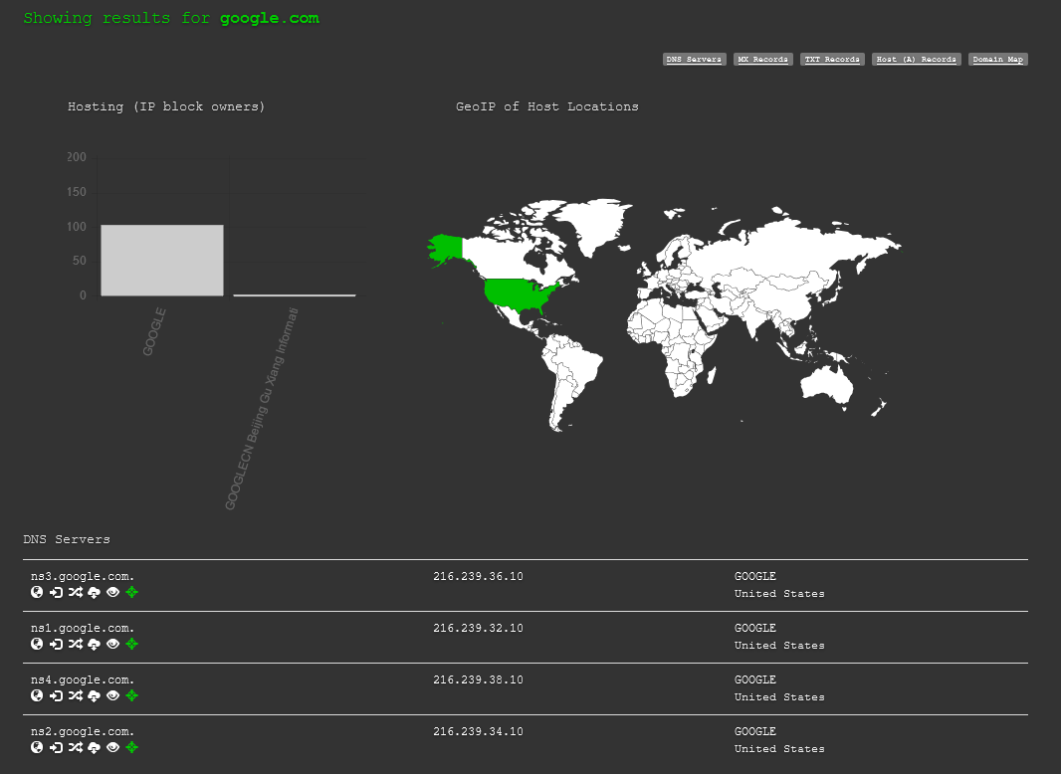Click the GOOGLE bar in hosting chart
This screenshot has width=1061, height=774.
pos(162,261)
